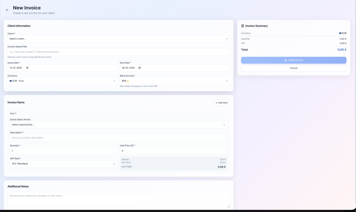Screen dimensions: 356x212
Task: Click the Add Item button
Action: (x=221, y=103)
